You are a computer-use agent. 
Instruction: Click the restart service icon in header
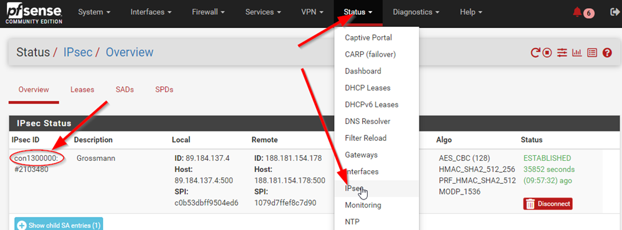[x=535, y=52]
